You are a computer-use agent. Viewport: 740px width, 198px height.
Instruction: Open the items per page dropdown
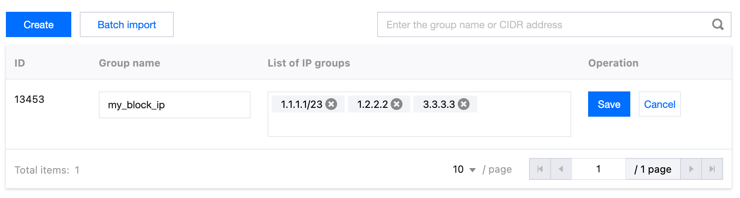(x=464, y=169)
